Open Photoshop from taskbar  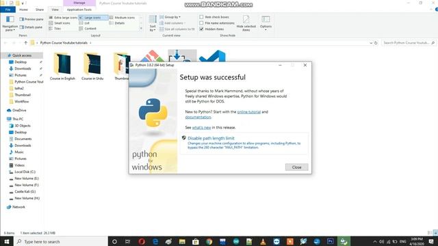[330, 241]
